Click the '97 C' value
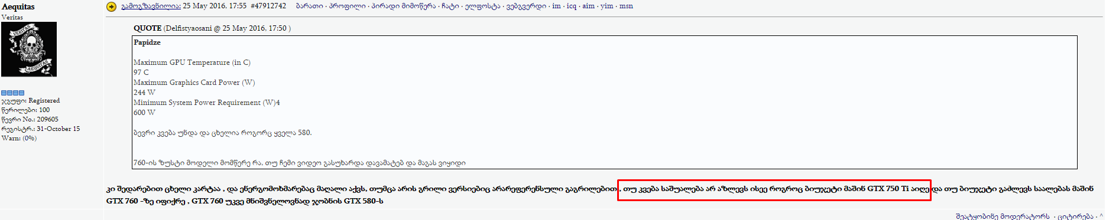This screenshot has width=1106, height=220. [x=141, y=73]
